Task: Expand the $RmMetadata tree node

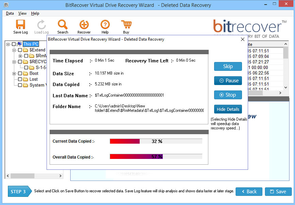Action: [20, 56]
